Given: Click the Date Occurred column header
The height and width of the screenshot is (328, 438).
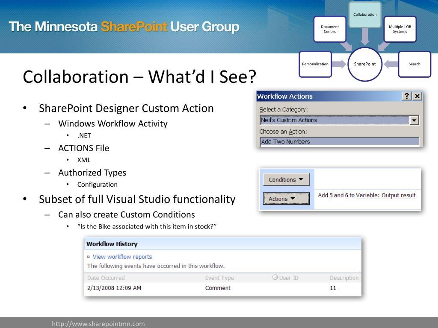Looking at the screenshot, I should 106,278.
